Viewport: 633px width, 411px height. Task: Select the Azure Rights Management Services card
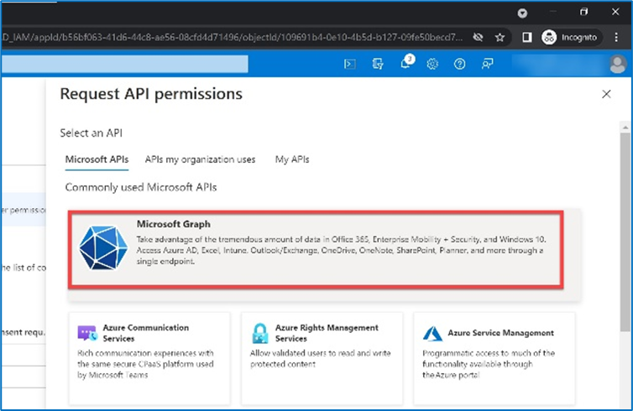[x=322, y=358]
